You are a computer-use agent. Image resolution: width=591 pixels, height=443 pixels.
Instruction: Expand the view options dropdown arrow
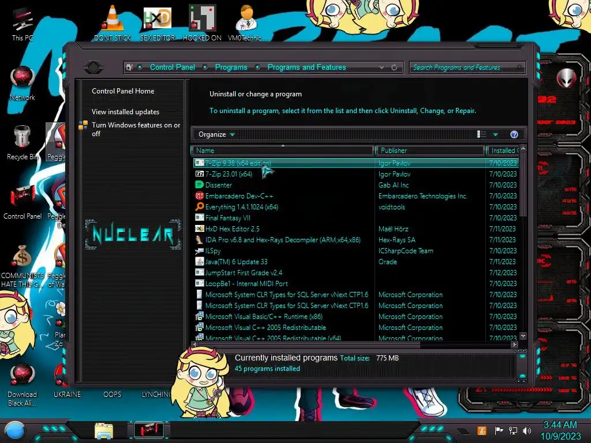(x=496, y=134)
